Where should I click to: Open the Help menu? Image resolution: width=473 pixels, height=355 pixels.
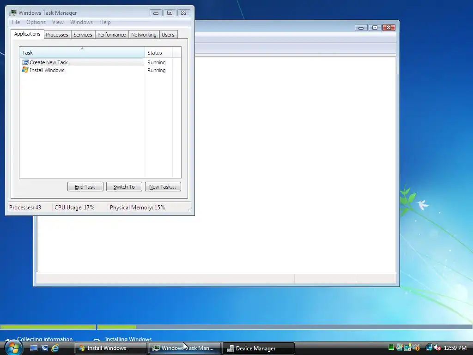tap(105, 22)
